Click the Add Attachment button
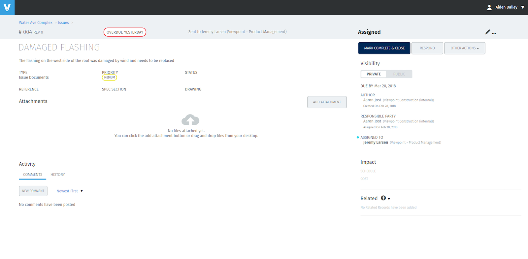Screen dimensions: 528x259 click(x=327, y=102)
